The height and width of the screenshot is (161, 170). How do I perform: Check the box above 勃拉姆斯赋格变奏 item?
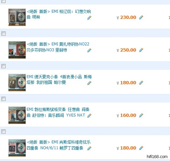[3, 99]
